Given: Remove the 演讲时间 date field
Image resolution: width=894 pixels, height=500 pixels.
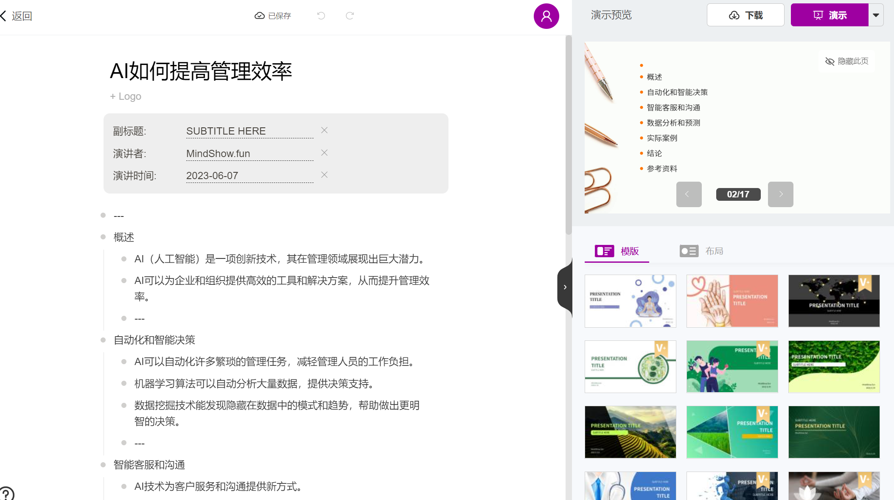Looking at the screenshot, I should (324, 174).
